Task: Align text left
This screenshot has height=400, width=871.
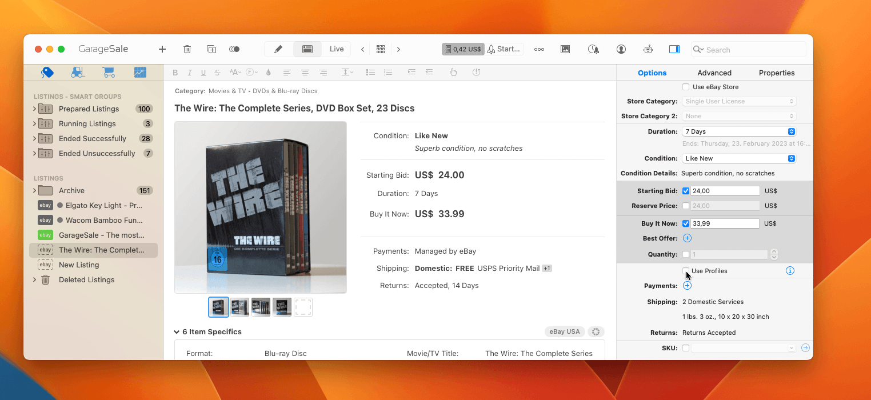Action: pos(287,73)
